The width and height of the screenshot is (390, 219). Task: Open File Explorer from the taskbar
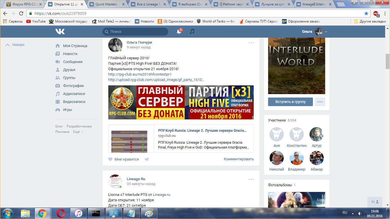pyautogui.click(x=25, y=213)
